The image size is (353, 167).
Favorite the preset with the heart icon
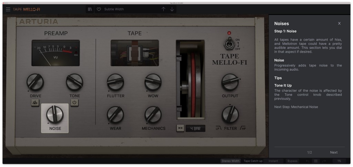coord(99,9)
